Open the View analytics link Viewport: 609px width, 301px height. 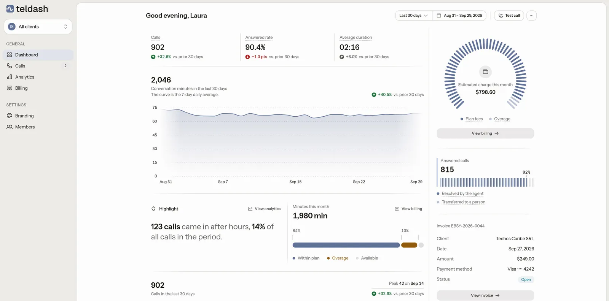pos(264,209)
